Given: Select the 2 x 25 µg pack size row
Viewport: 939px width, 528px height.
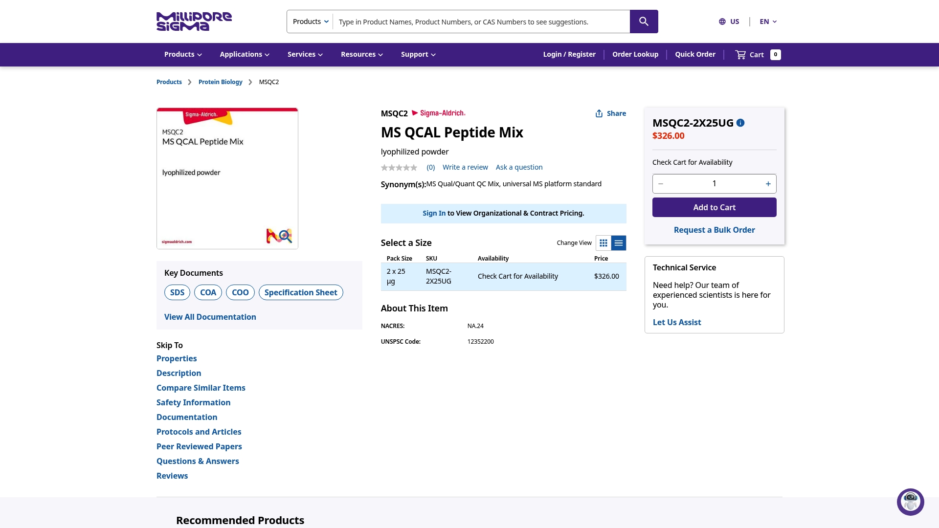Looking at the screenshot, I should pos(503,277).
